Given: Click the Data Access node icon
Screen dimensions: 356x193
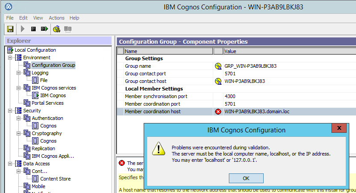Looking at the screenshot, I should pos(19,164).
